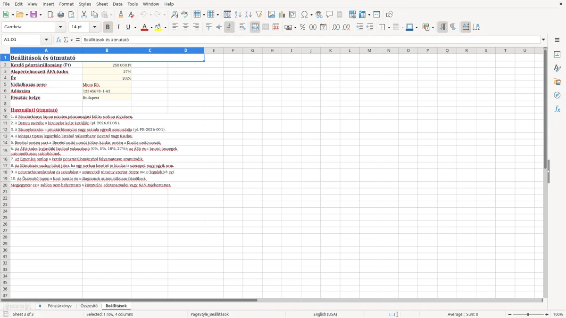The height and width of the screenshot is (318, 566).
Task: Toggle Align Bottom button
Action: click(229, 27)
